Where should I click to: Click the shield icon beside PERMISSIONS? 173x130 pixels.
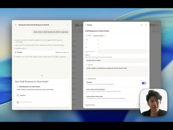pos(86,79)
